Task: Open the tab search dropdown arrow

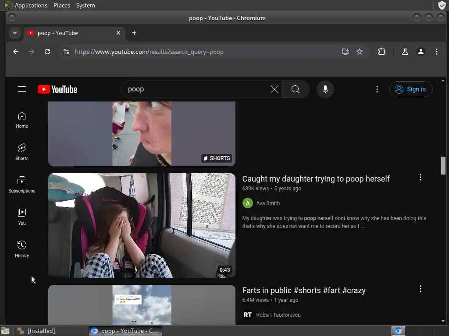Action: pyautogui.click(x=15, y=33)
